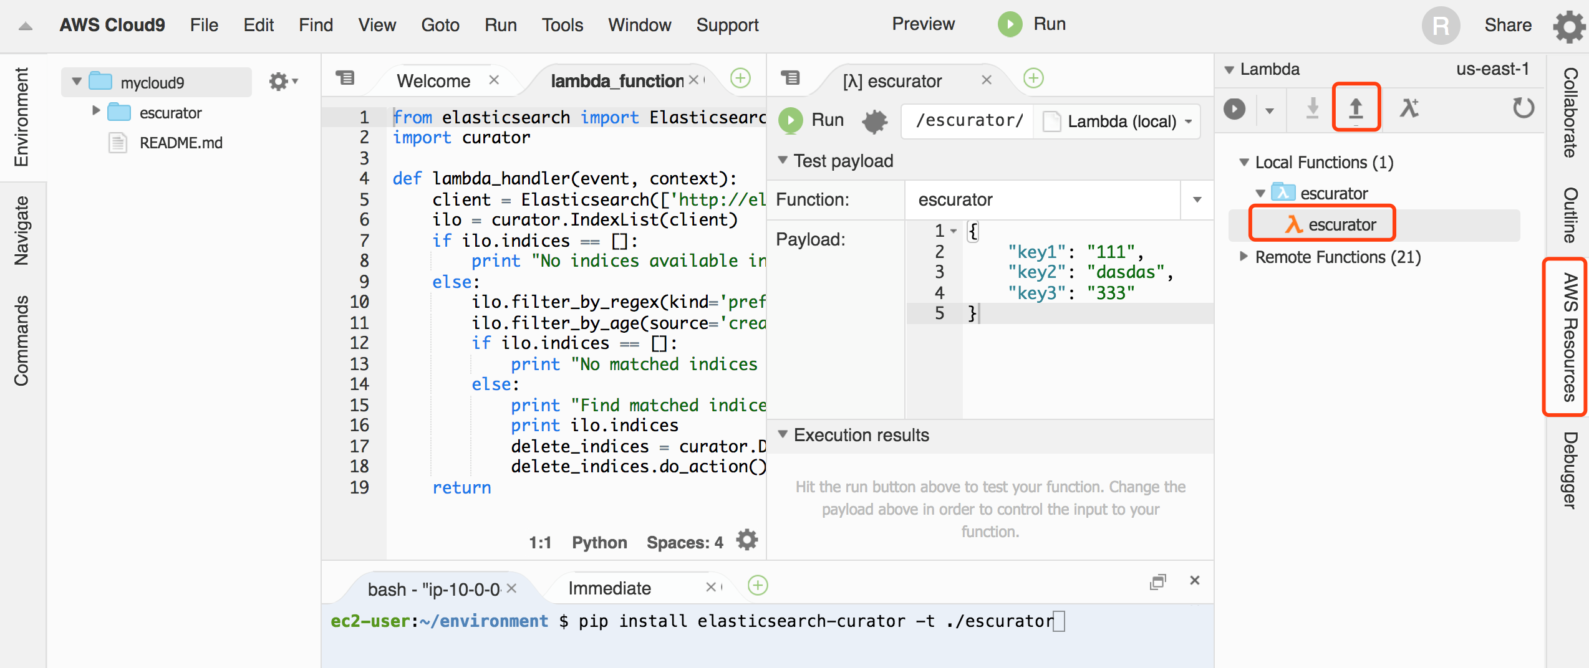Open the Debugger side panel
Screen dimensions: 1589x668
pyautogui.click(x=1569, y=470)
